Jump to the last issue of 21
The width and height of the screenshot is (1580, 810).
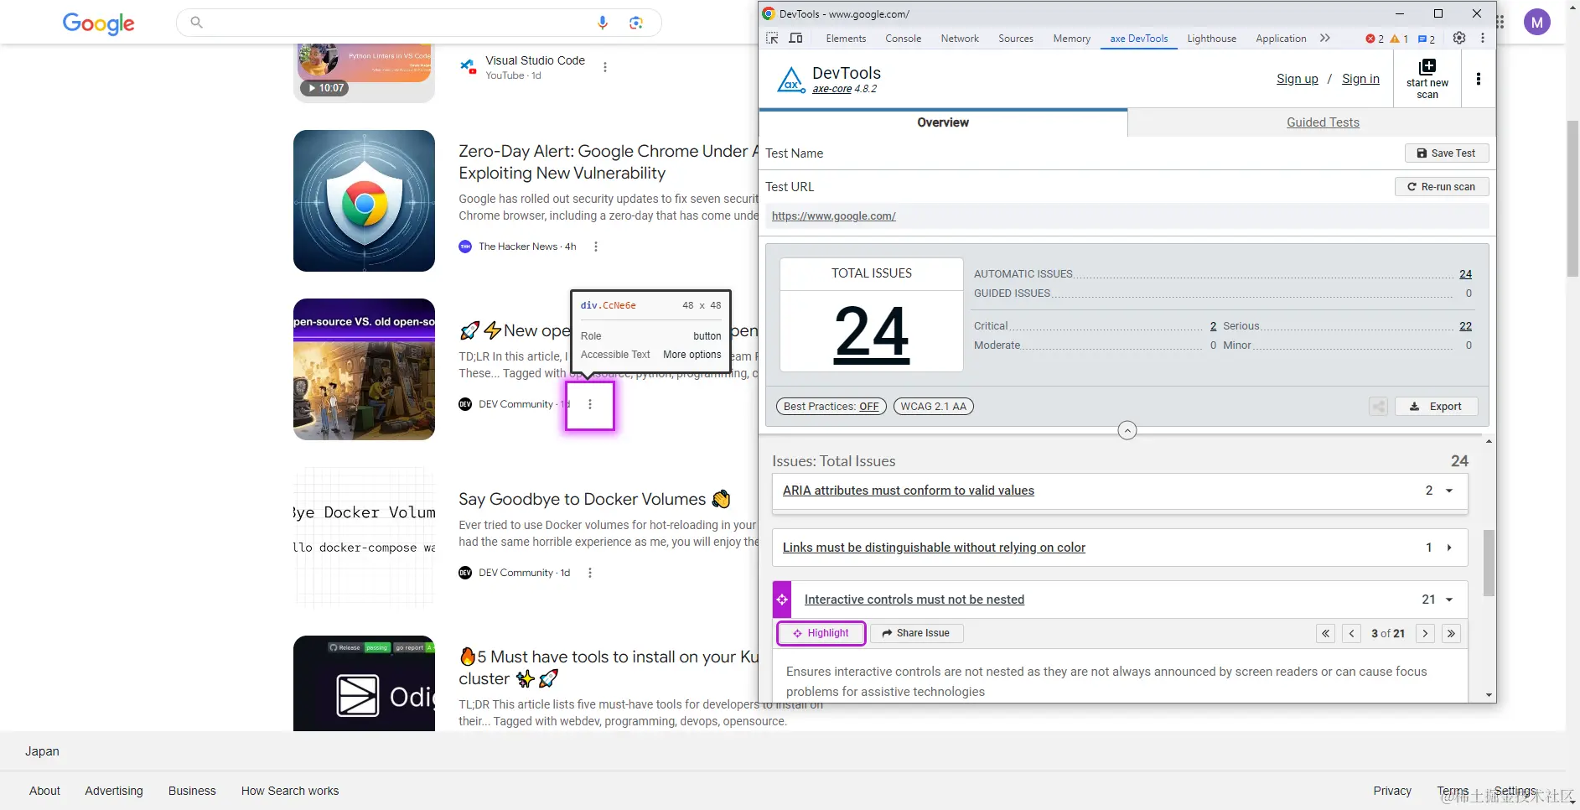(1451, 634)
